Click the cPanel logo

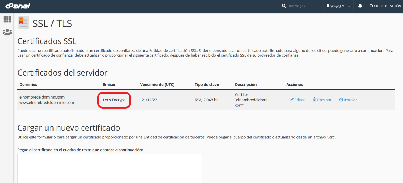(x=18, y=6)
